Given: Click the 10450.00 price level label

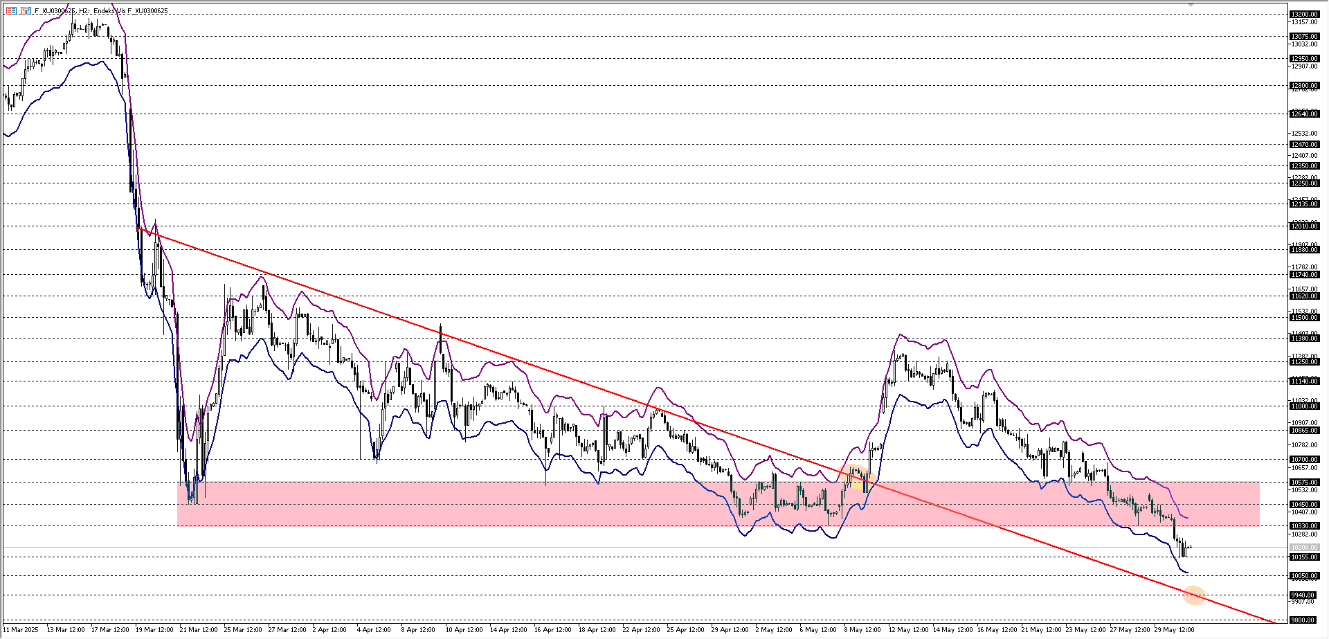Looking at the screenshot, I should [x=1305, y=504].
